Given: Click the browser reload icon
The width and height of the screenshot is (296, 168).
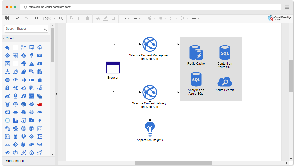Looking at the screenshot, I should coord(25,7).
